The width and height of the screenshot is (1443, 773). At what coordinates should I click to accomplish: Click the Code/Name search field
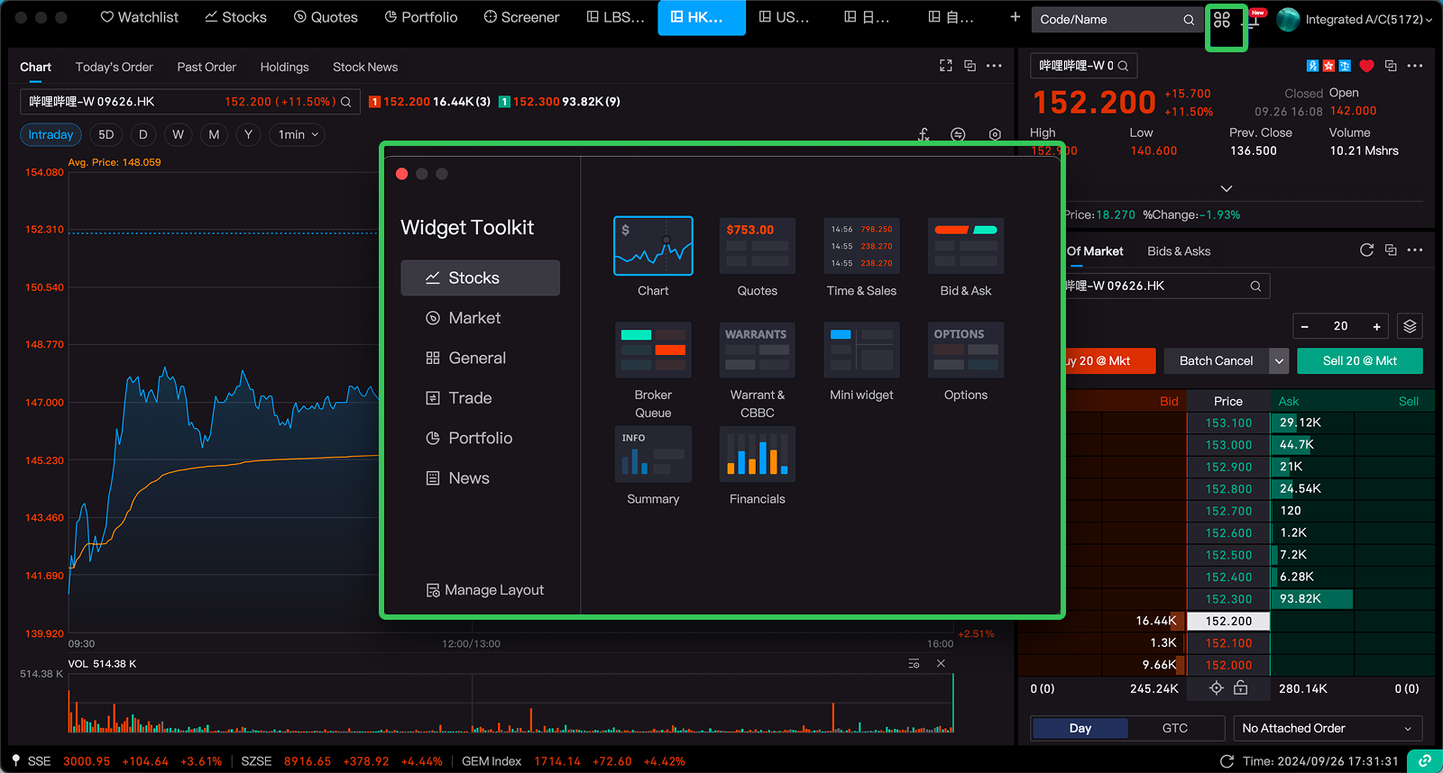pyautogui.click(x=1109, y=20)
